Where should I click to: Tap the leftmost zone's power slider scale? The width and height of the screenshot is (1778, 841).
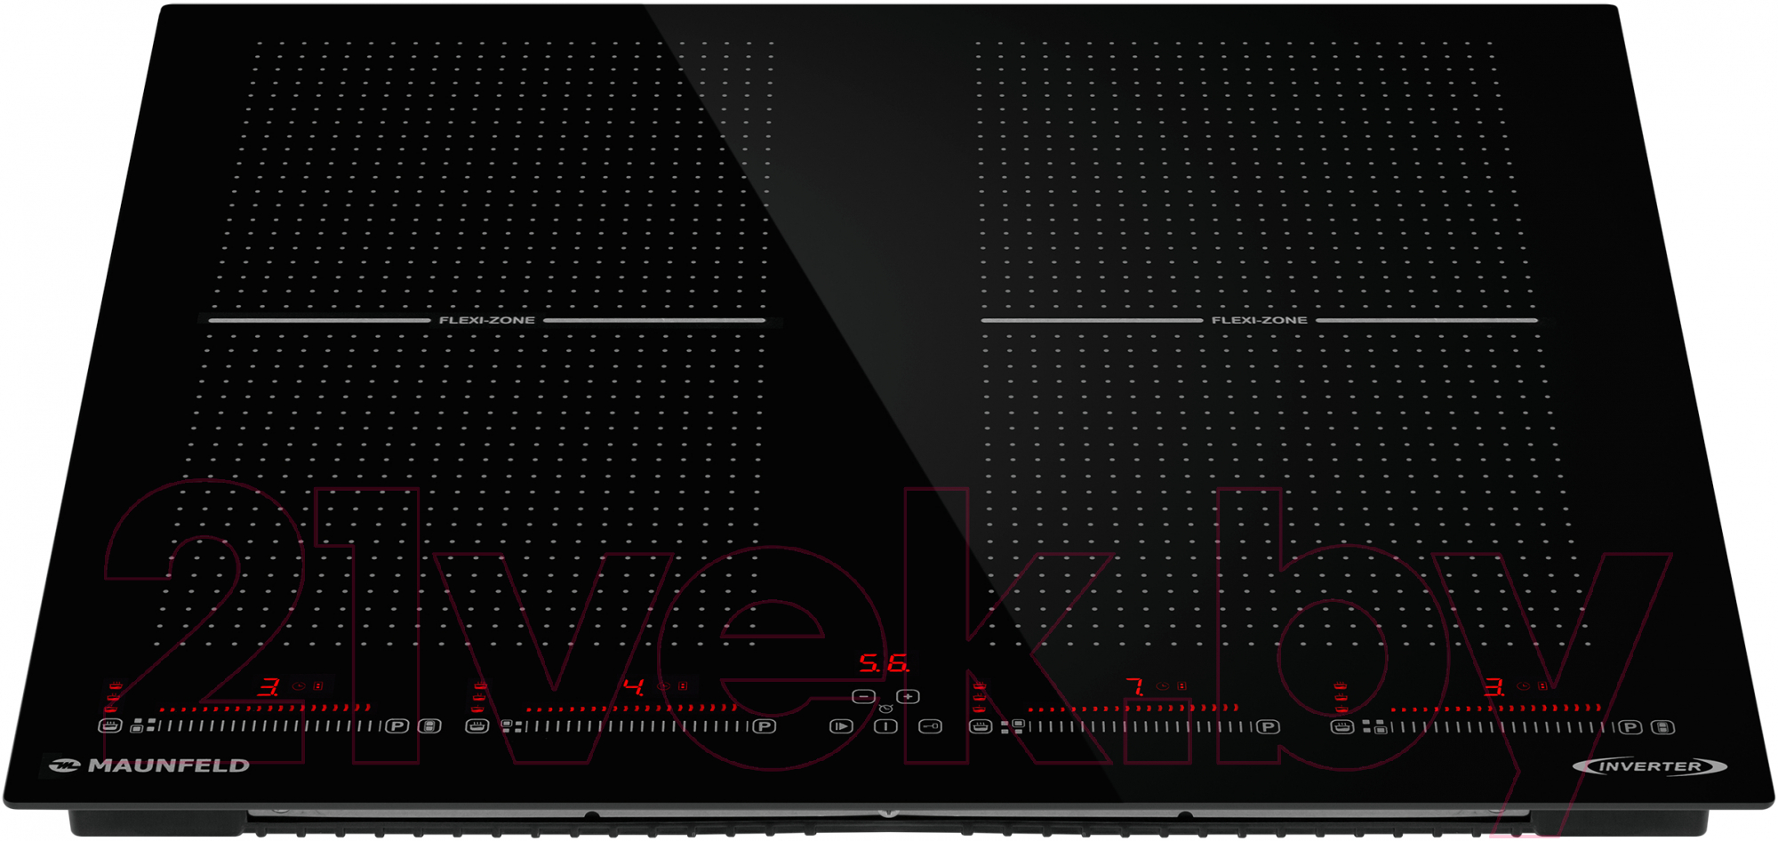pos(269,726)
